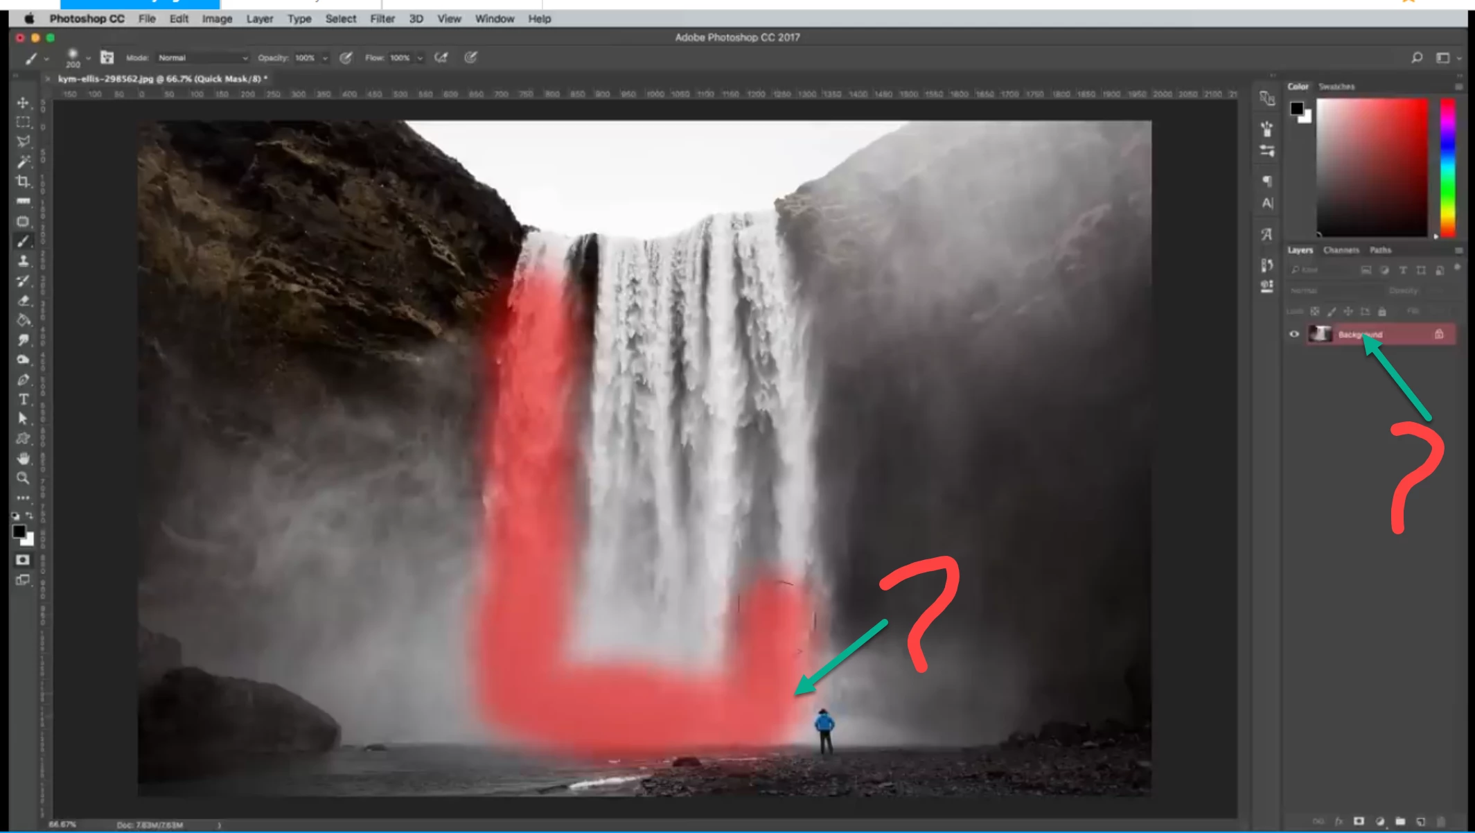Viewport: 1475px width, 833px height.
Task: Switch to the Swatches tab
Action: tap(1336, 87)
